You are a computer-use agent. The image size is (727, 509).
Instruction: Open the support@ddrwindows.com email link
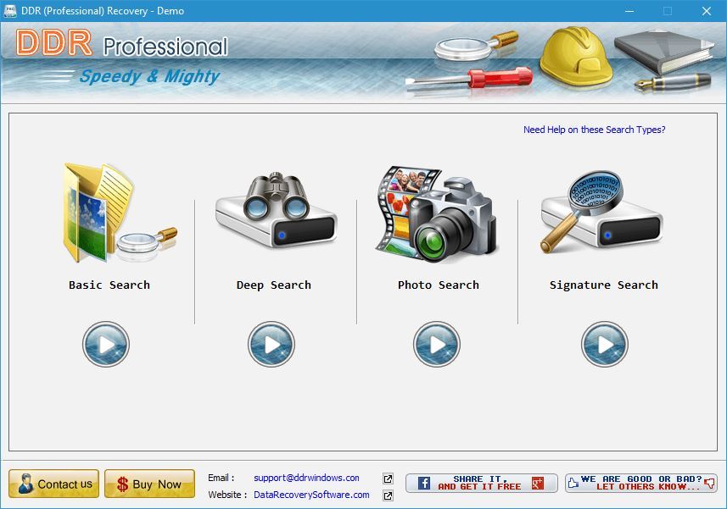point(306,478)
